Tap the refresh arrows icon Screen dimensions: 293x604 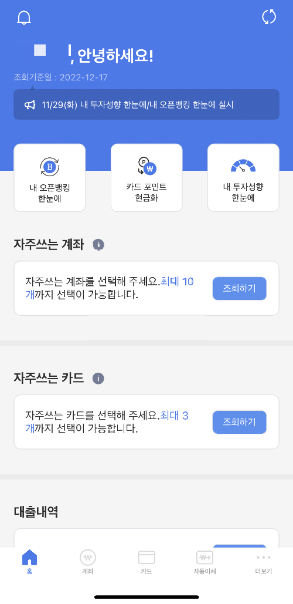[x=269, y=17]
